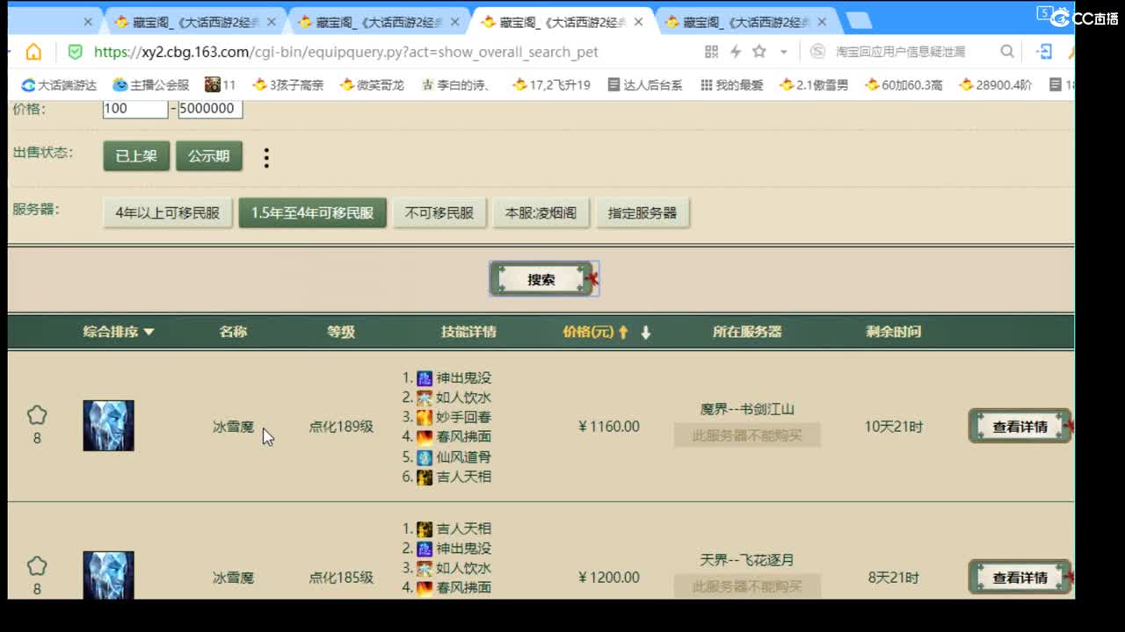The image size is (1125, 632).
Task: Sort price descending with the down arrow
Action: tap(646, 332)
